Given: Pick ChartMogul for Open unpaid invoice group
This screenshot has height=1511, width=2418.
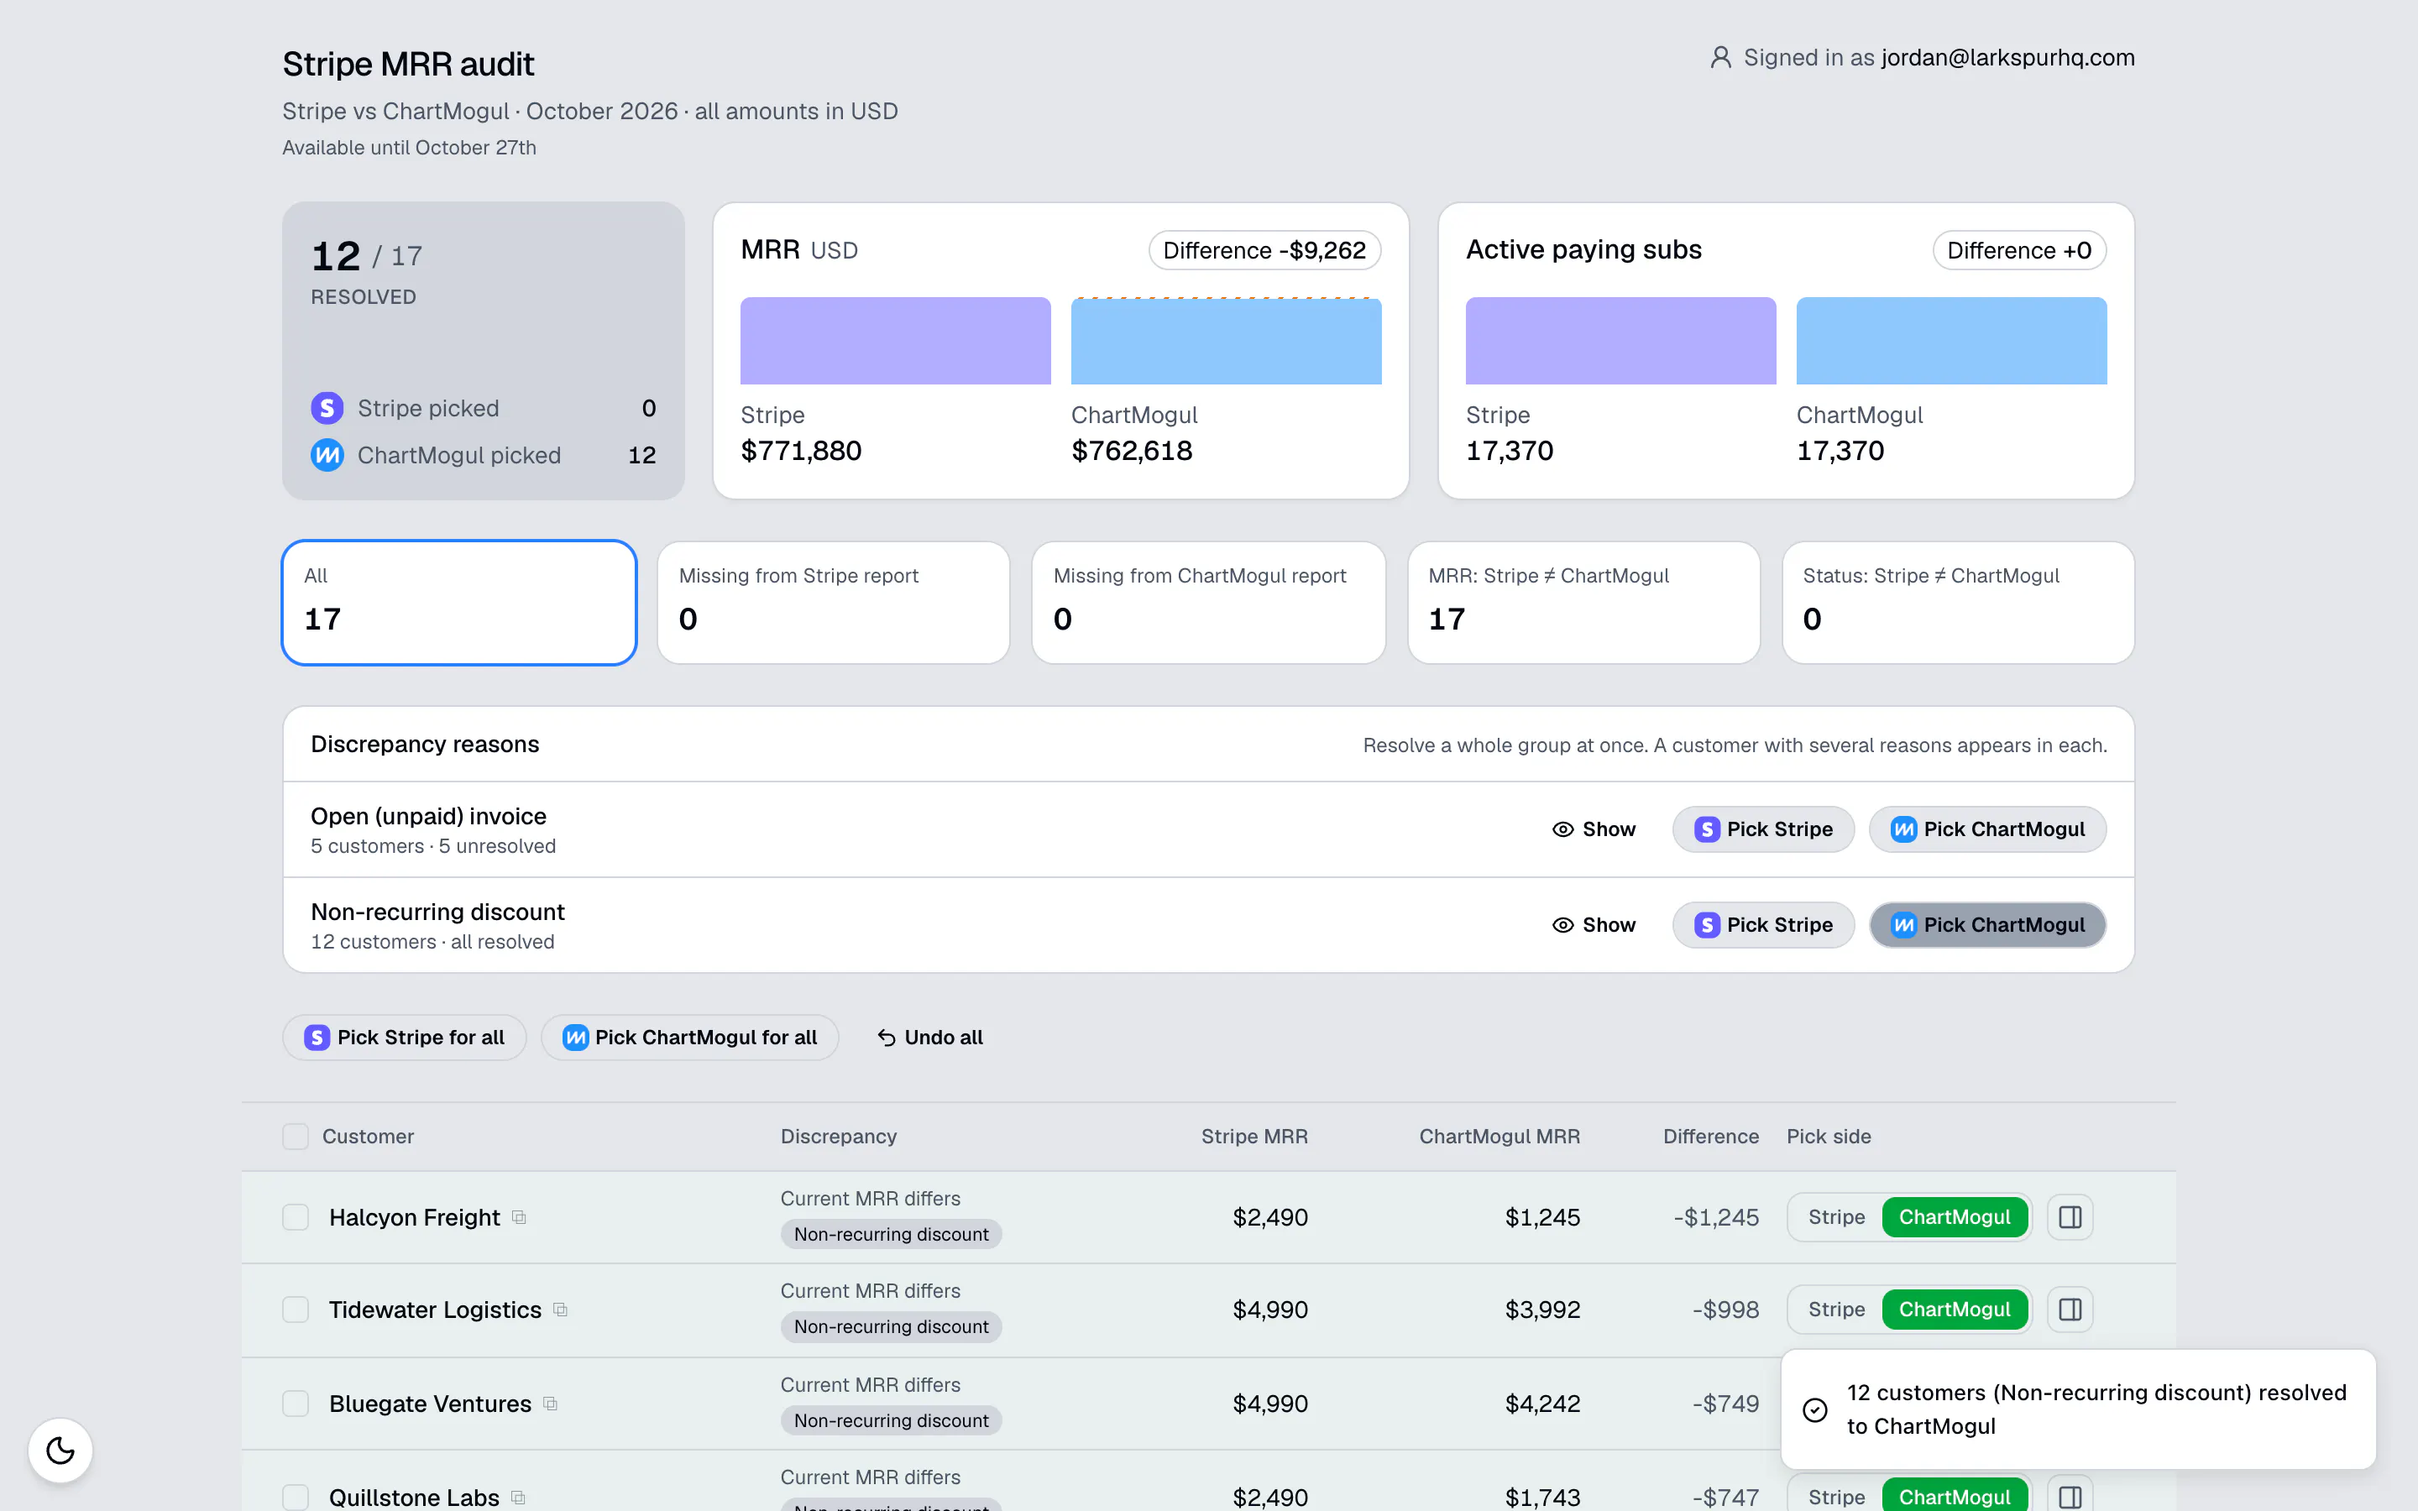Looking at the screenshot, I should 1987,829.
